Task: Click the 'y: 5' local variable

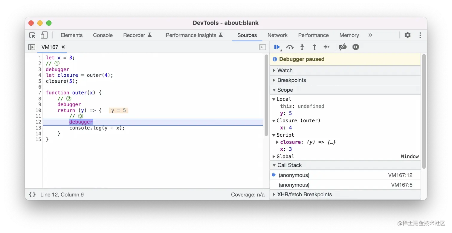Action: click(x=286, y=113)
